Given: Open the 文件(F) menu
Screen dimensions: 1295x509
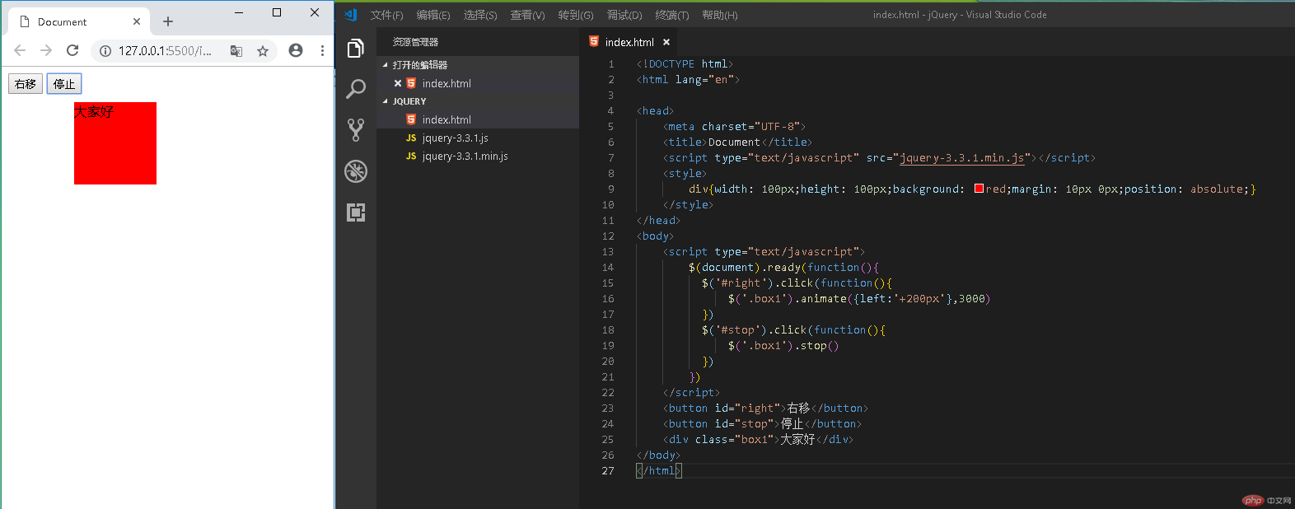Looking at the screenshot, I should coord(386,15).
